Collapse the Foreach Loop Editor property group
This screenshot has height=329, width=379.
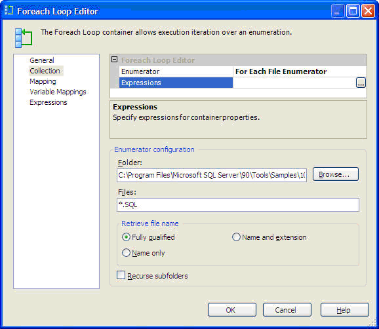115,60
